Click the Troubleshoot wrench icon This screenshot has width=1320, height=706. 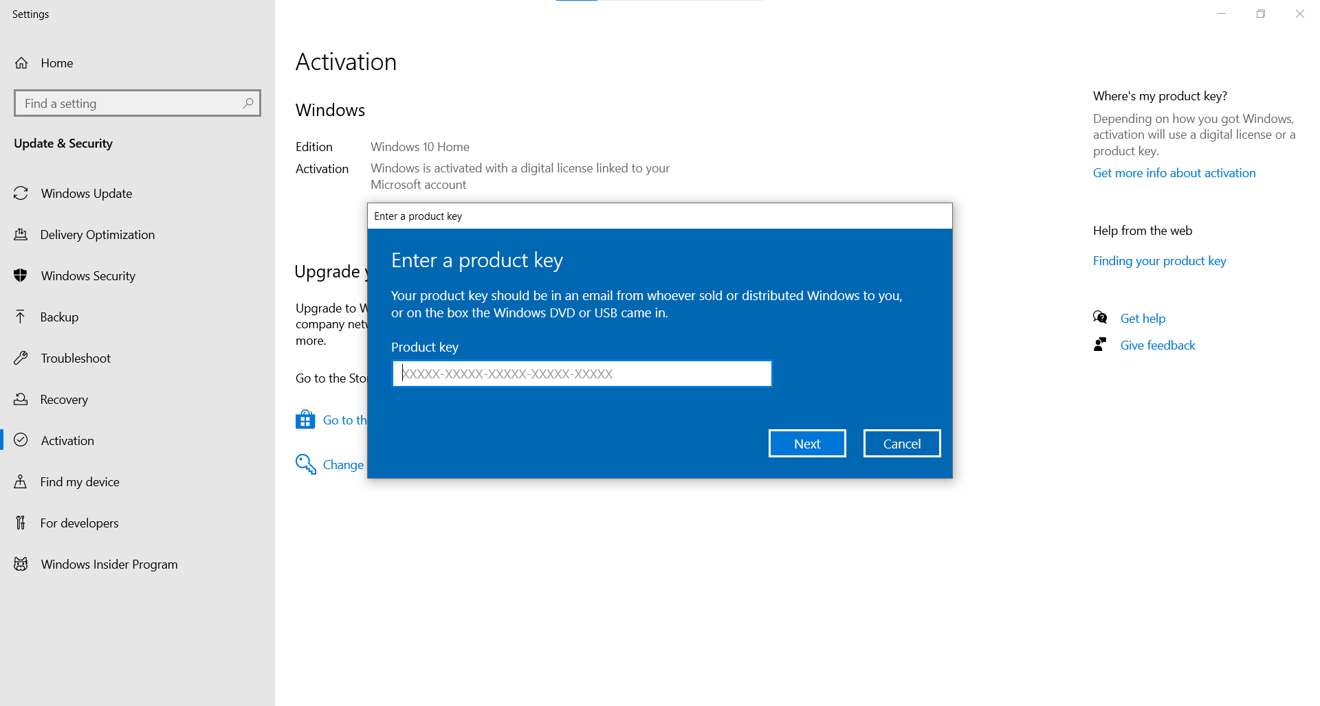(x=21, y=358)
